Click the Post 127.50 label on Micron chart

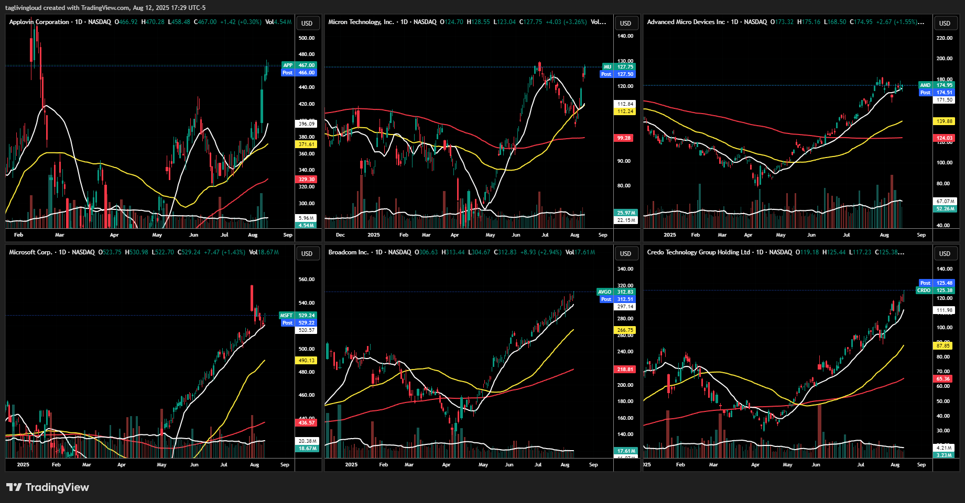tap(618, 74)
